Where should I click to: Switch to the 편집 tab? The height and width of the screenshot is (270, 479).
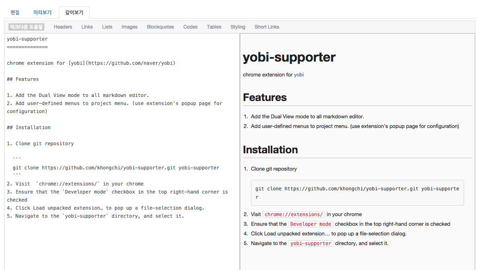click(x=15, y=12)
